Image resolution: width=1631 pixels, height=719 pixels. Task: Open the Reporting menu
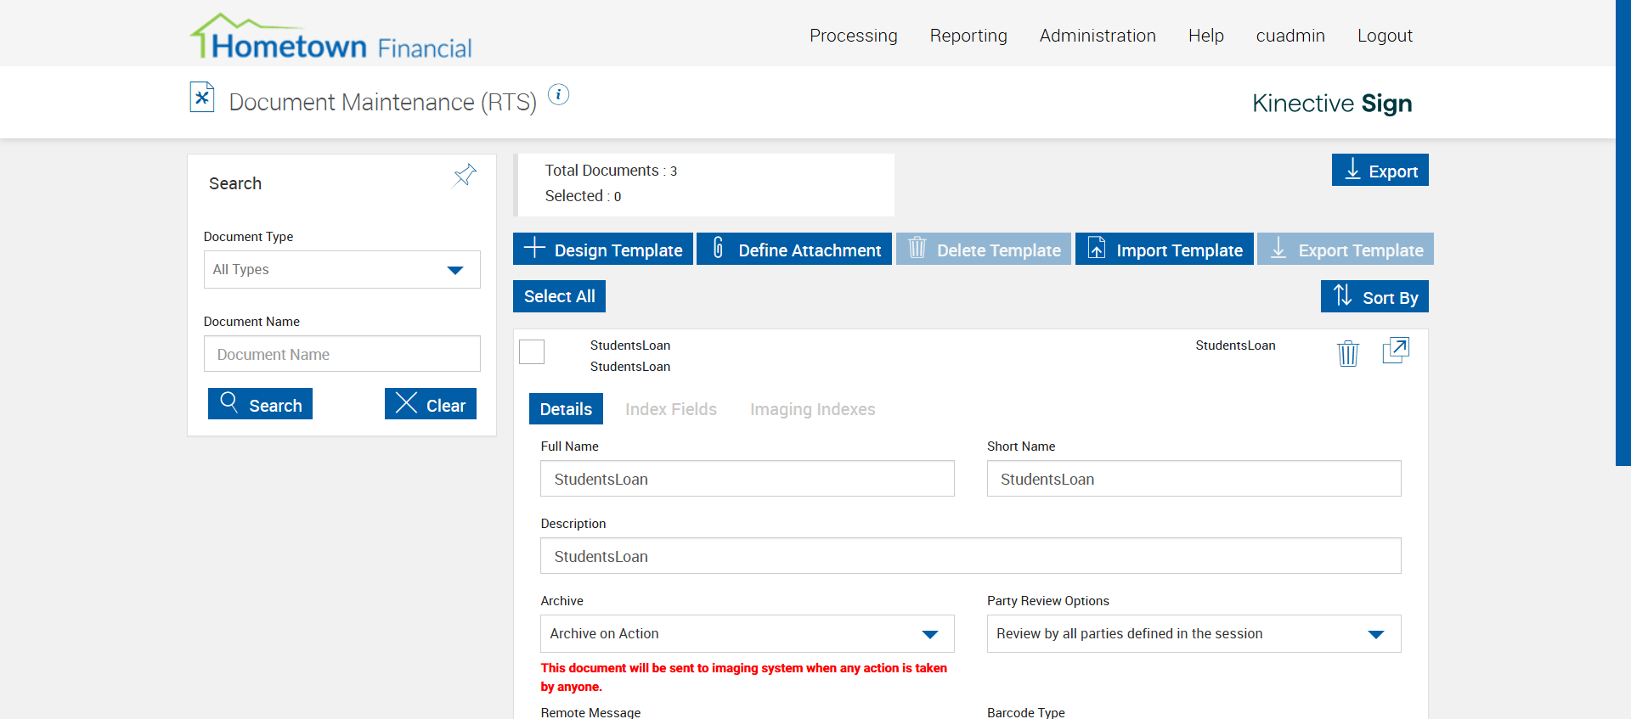(x=968, y=36)
